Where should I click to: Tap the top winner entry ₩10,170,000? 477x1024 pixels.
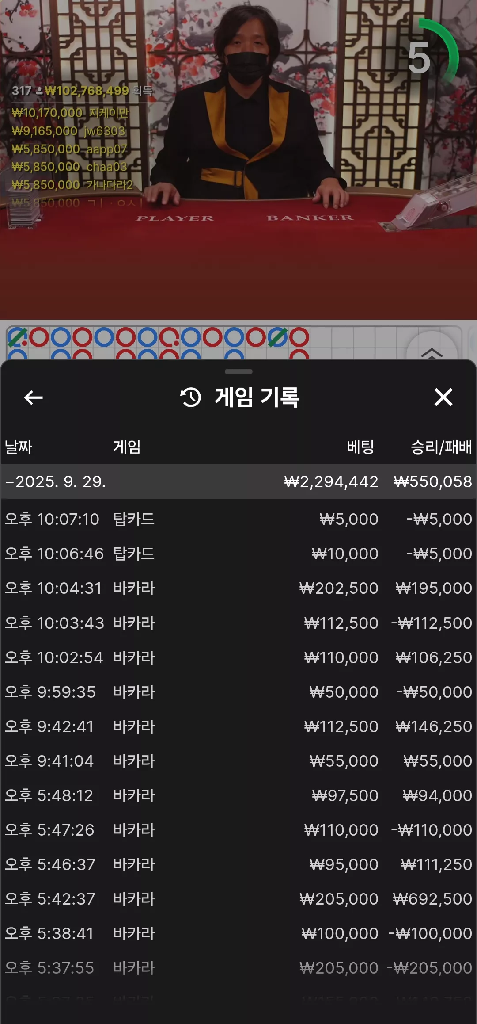click(x=70, y=113)
